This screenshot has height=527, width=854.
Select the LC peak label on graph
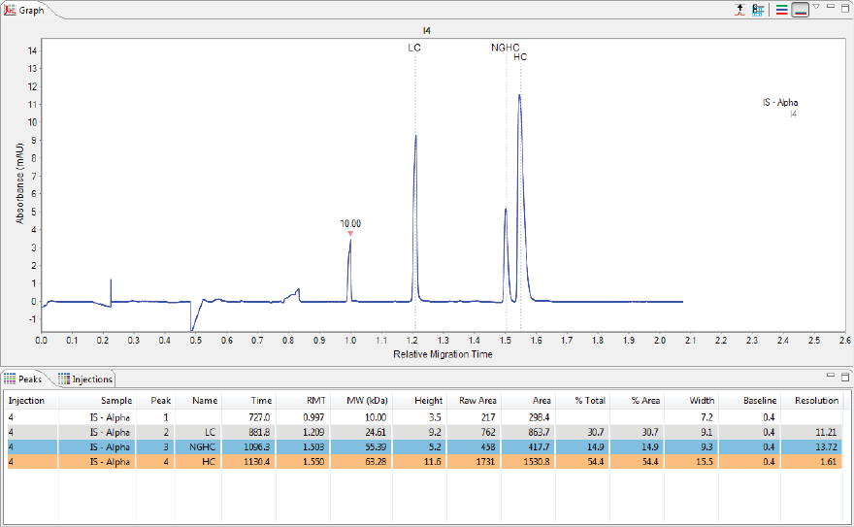pyautogui.click(x=414, y=48)
